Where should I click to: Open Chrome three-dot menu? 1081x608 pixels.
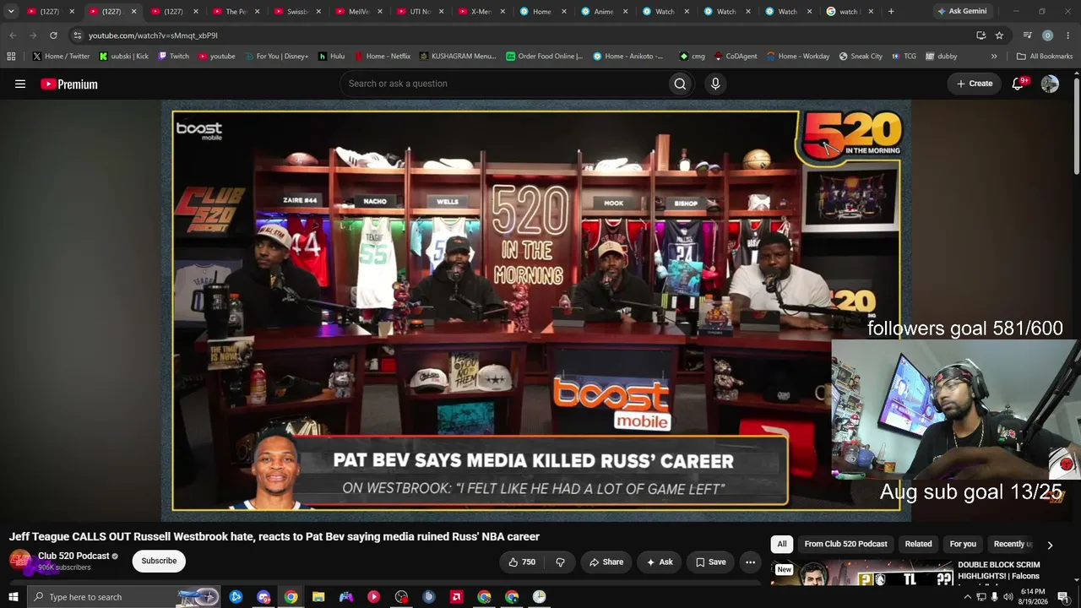click(x=1068, y=35)
